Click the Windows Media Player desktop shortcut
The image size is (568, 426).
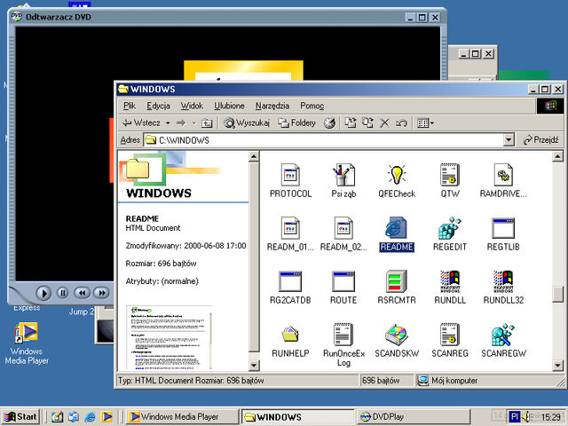tap(26, 343)
